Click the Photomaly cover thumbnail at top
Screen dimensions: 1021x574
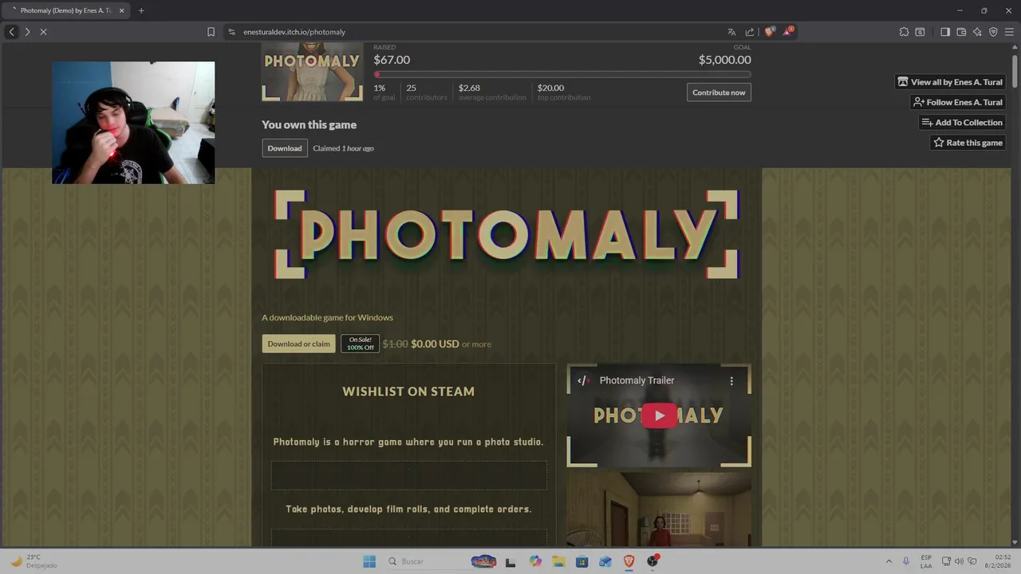(x=312, y=73)
